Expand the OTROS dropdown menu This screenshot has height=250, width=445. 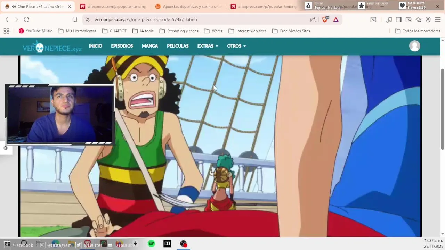click(x=236, y=46)
